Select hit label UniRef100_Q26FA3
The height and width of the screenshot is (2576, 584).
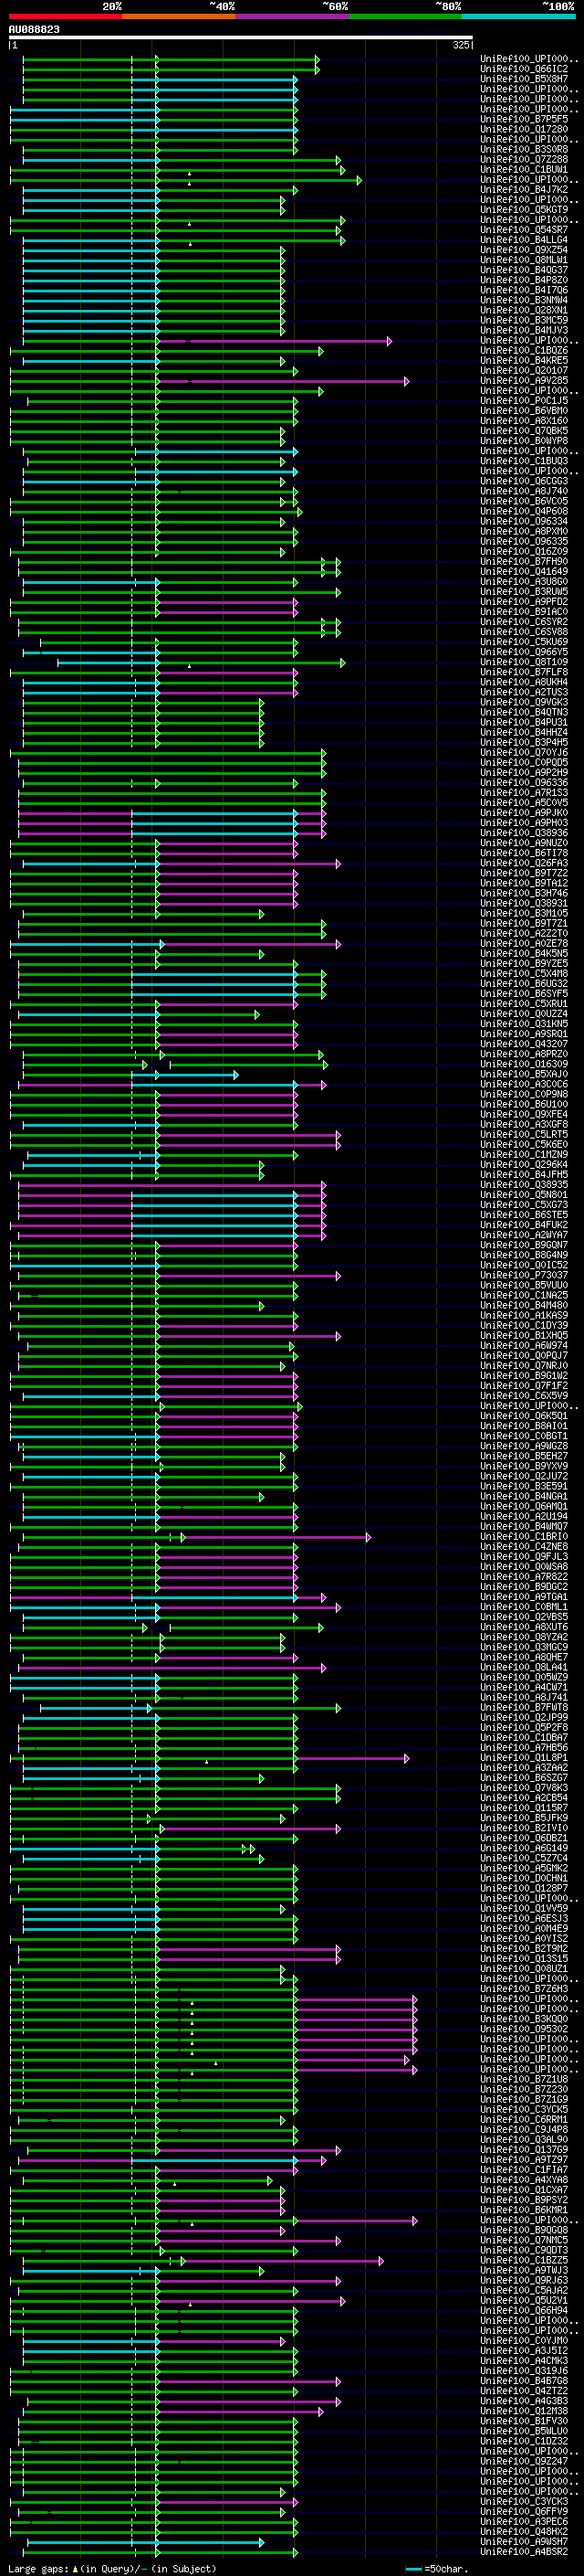point(524,863)
